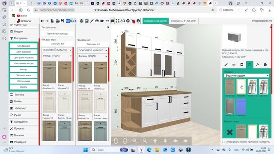Click Свернуть все under Фасады низ
Screen dimensions: 274x154
pos(93,44)
